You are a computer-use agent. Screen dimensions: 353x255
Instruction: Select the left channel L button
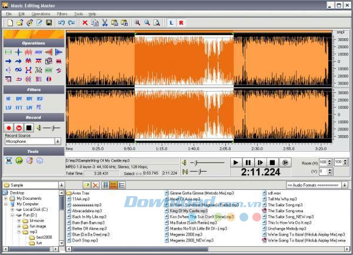(171, 23)
